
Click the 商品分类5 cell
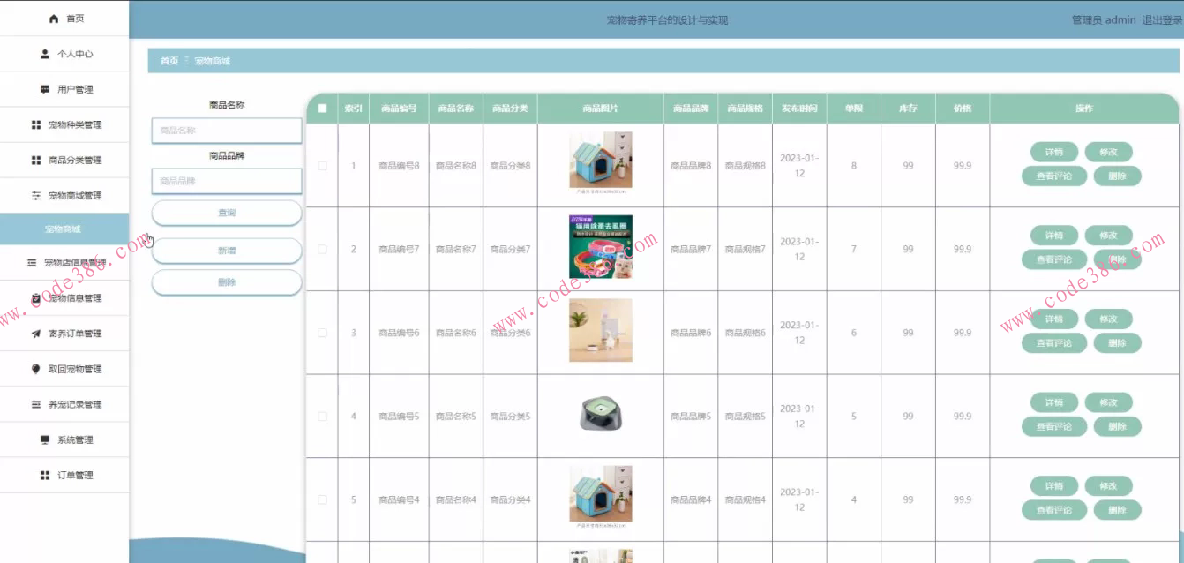pyautogui.click(x=510, y=417)
